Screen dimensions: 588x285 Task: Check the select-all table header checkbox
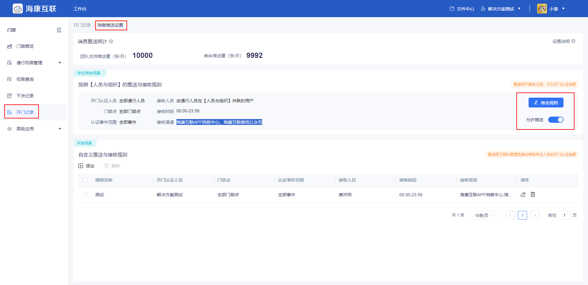pyautogui.click(x=85, y=180)
